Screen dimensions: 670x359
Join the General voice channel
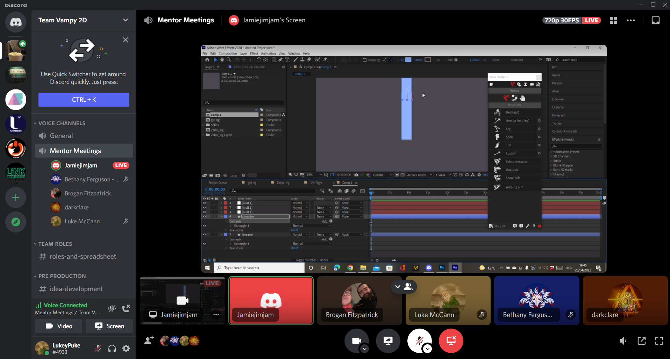click(x=84, y=136)
